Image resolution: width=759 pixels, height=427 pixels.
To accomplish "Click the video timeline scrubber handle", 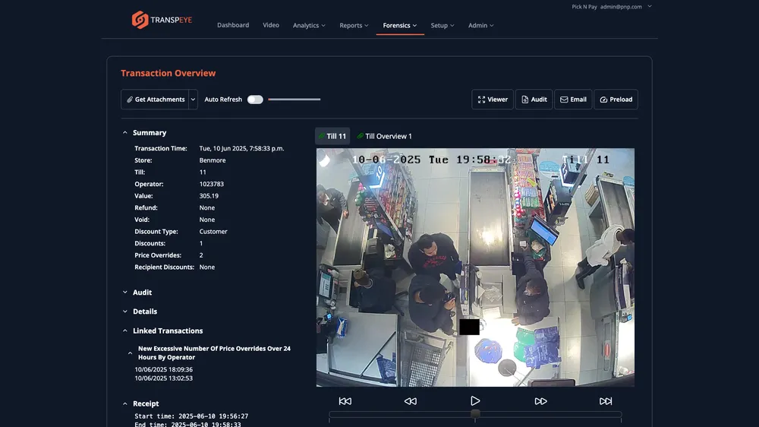I will 475,414.
